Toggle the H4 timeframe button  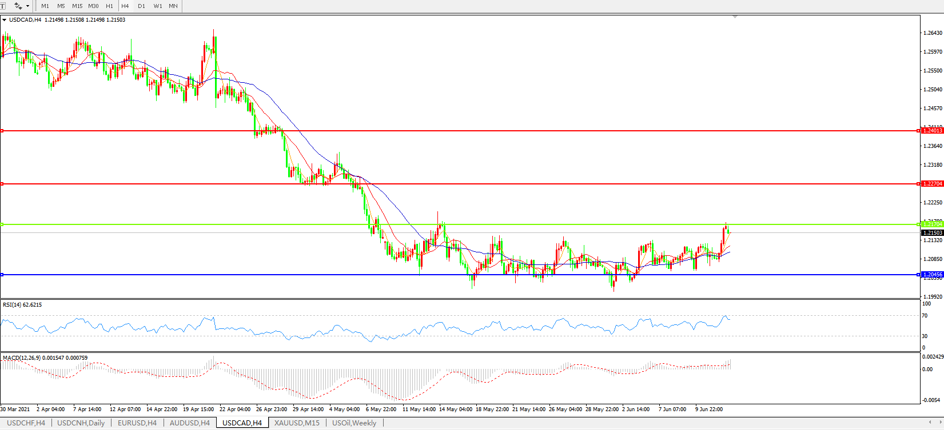coord(125,6)
